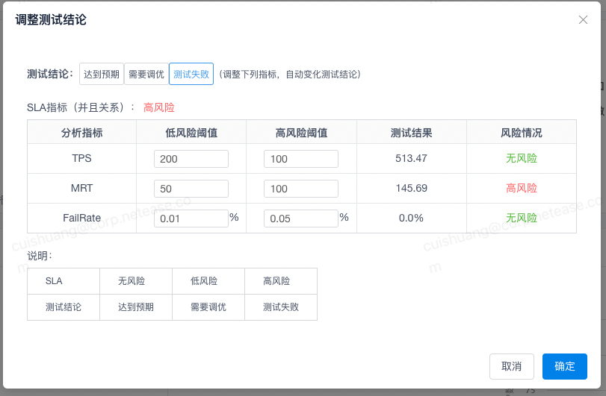Image resolution: width=606 pixels, height=396 pixels.
Task: Focus the MRT low risk threshold input
Action: tap(191, 189)
